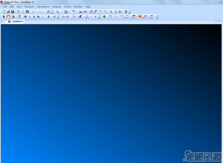
Task: Choose the single bond drawing tool
Action: click(30, 17)
